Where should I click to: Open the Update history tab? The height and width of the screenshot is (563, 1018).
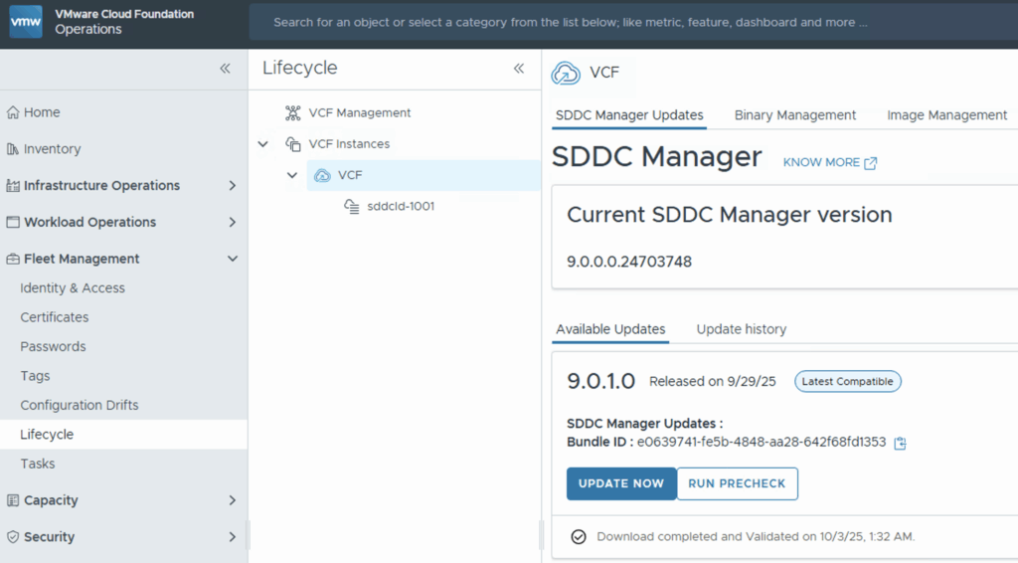tap(741, 329)
